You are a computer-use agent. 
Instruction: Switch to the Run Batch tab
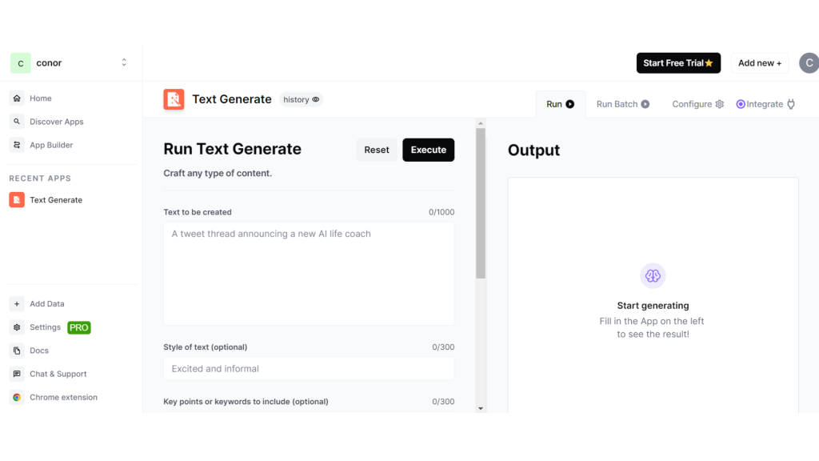coord(622,104)
